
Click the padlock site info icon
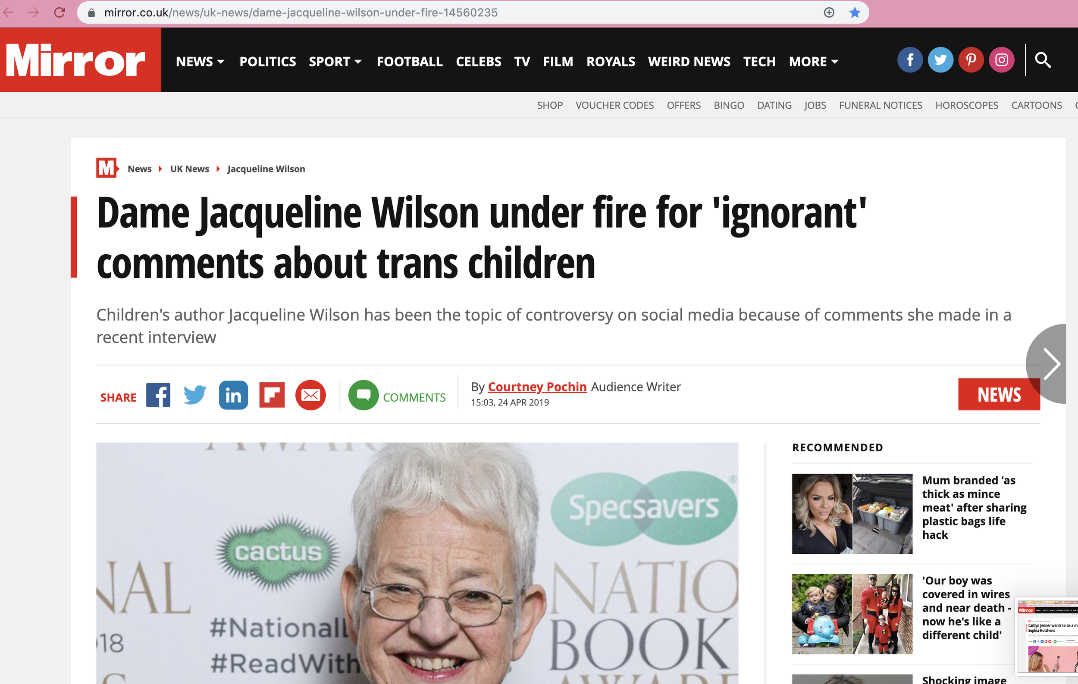pos(91,12)
